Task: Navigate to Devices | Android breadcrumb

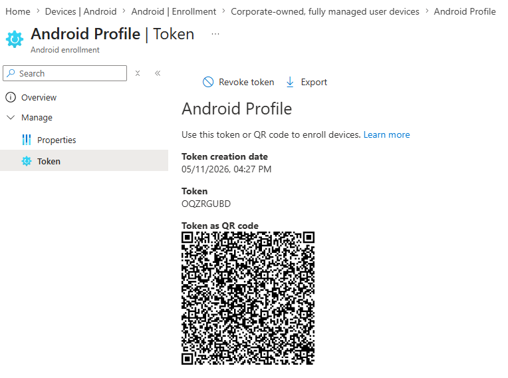Action: 80,11
